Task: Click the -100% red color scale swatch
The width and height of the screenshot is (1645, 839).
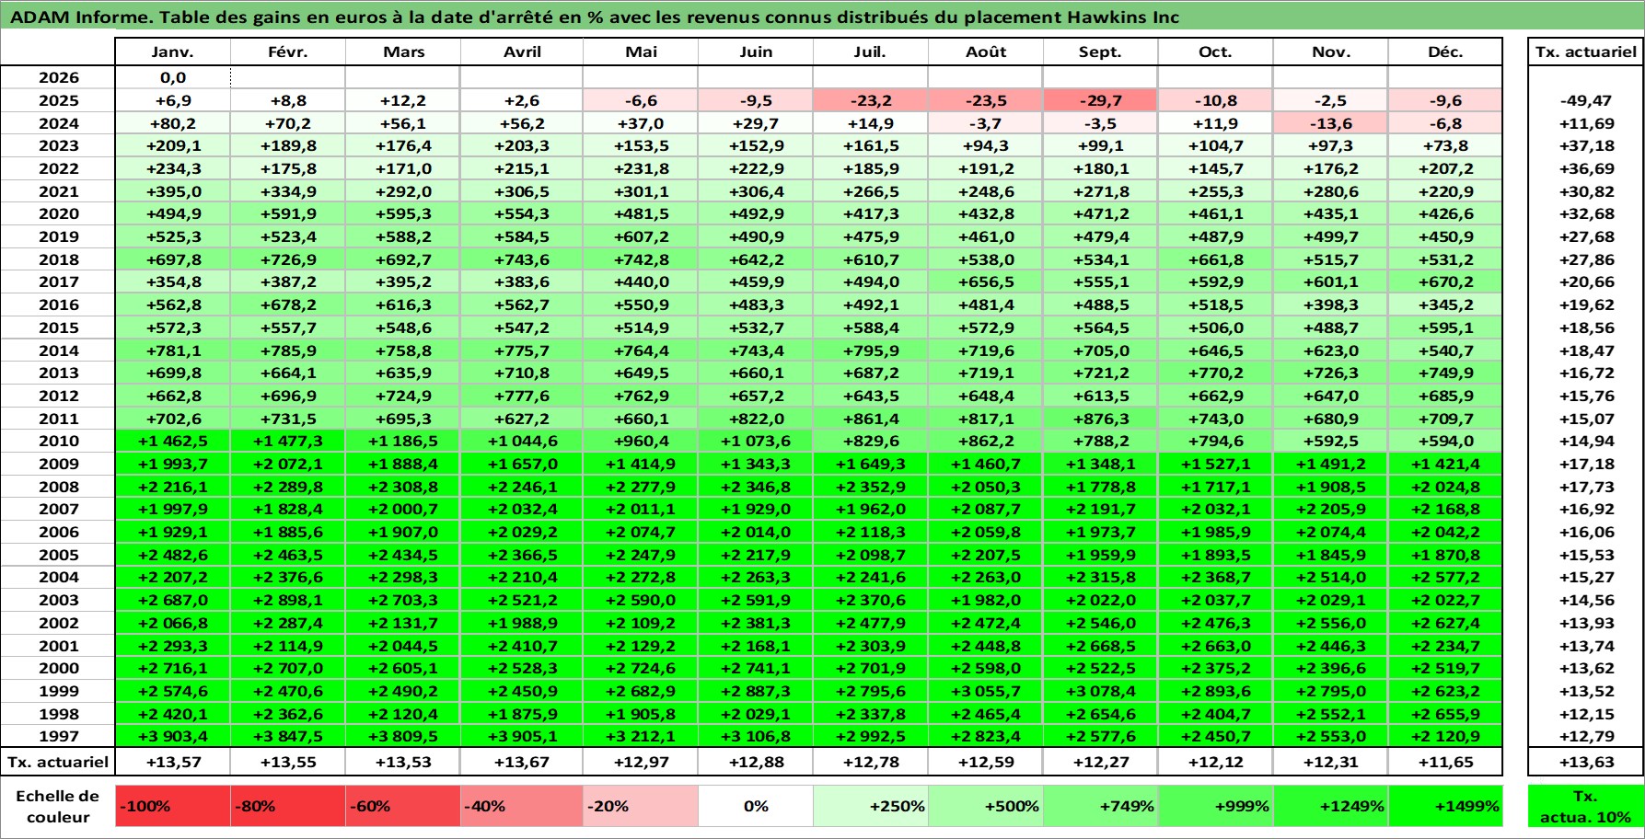Action: 173,806
